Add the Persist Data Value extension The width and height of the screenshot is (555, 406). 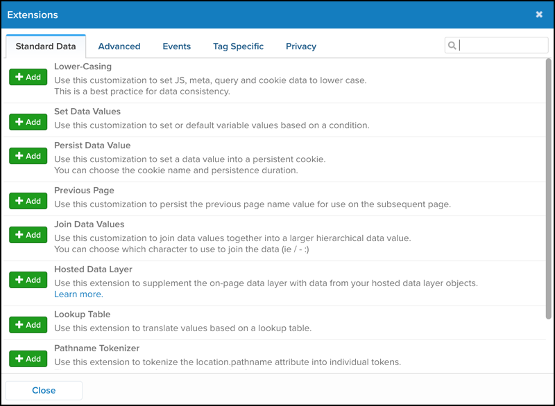pyautogui.click(x=28, y=156)
